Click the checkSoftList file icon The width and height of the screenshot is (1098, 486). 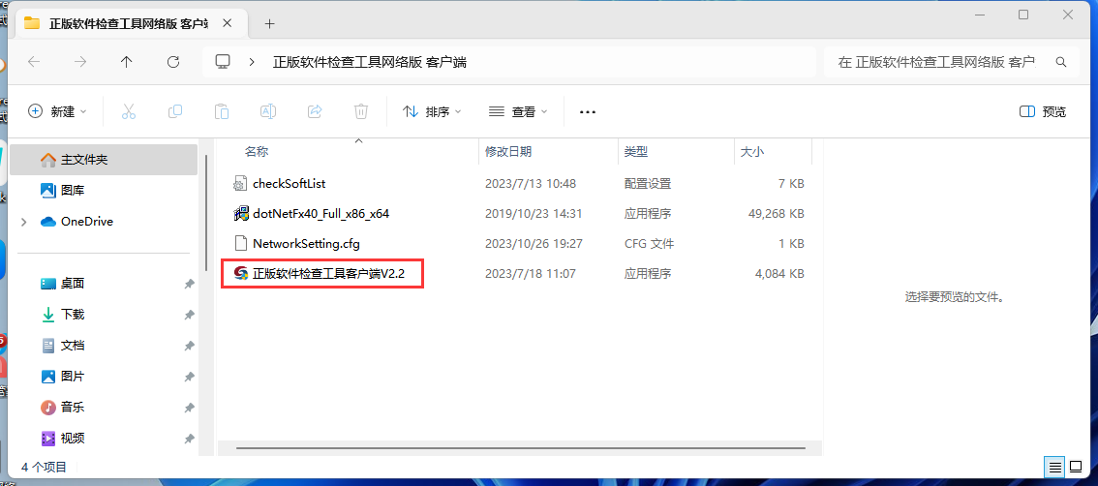point(241,184)
